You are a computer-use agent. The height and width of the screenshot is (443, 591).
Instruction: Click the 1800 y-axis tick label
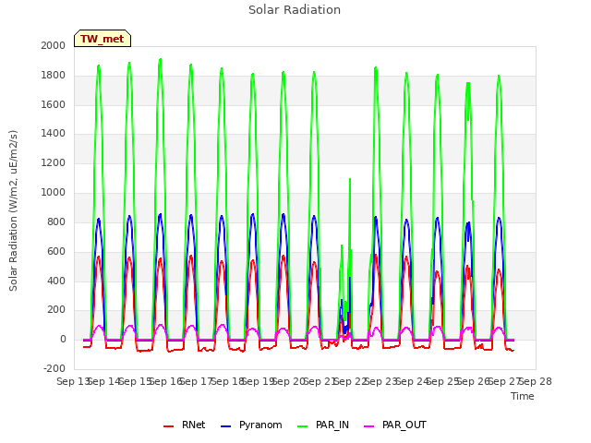coord(54,75)
